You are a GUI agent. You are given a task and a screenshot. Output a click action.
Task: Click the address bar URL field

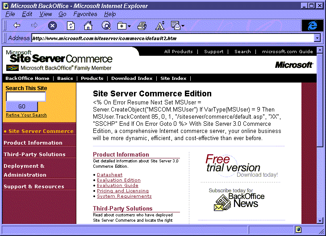(173, 38)
